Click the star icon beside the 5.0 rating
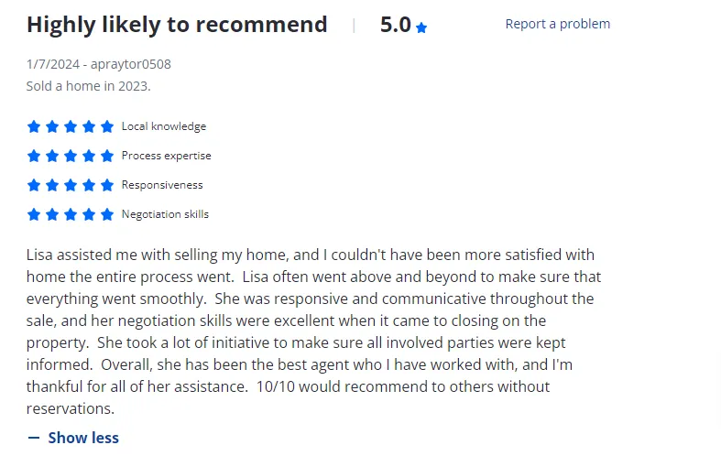Viewport: 721px width, 456px height. tap(421, 27)
